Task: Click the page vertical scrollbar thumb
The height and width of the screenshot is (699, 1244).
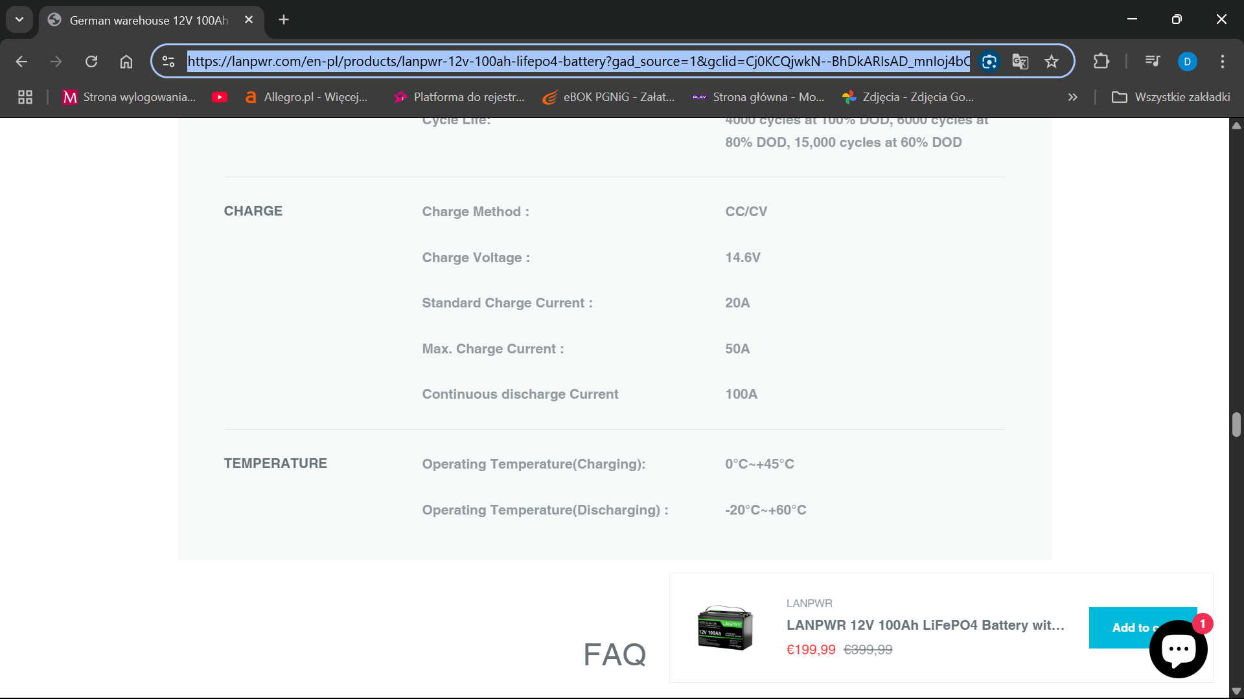Action: tap(1236, 425)
